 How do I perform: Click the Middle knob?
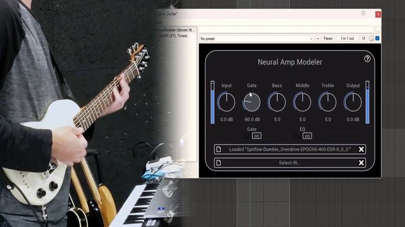pyautogui.click(x=302, y=102)
